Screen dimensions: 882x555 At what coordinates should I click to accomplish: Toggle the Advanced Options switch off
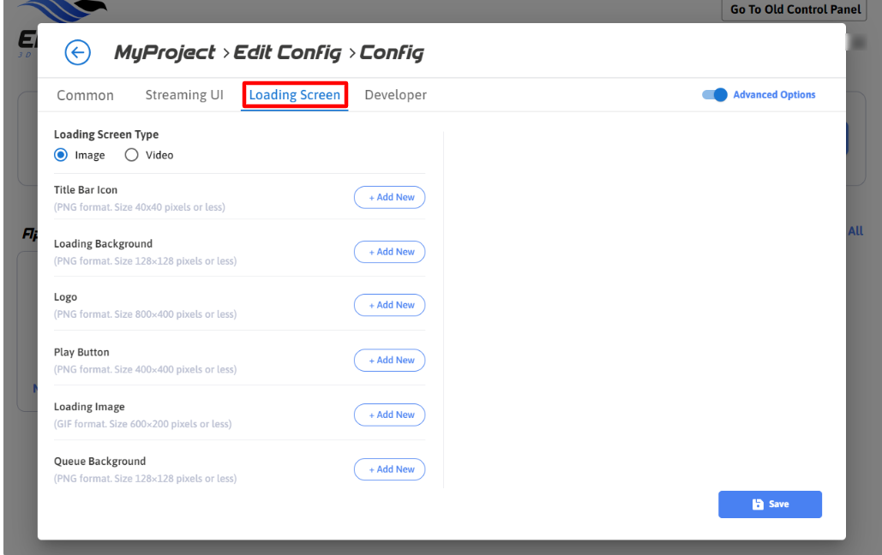click(x=715, y=95)
